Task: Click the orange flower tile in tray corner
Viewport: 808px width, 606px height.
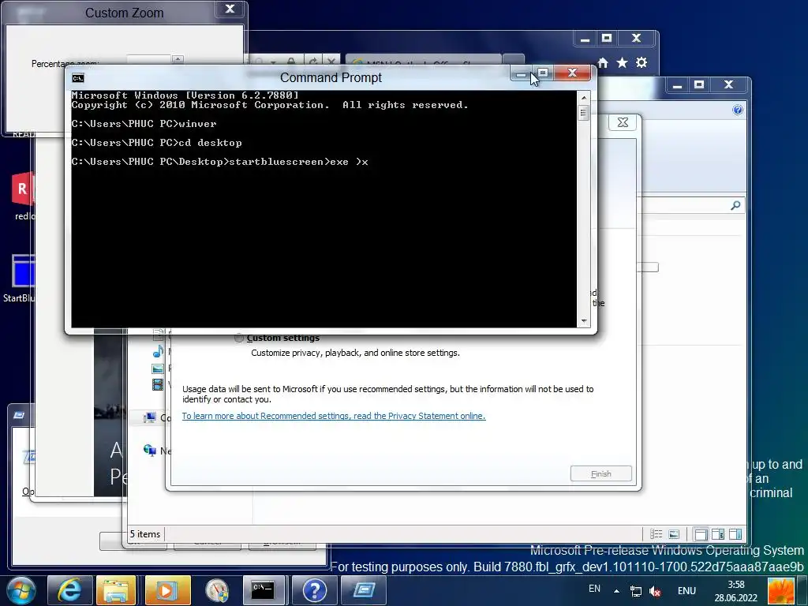Action: [780, 591]
